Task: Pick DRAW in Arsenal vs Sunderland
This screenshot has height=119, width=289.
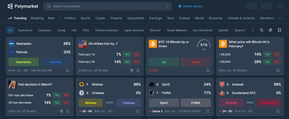Action: tap(250, 103)
